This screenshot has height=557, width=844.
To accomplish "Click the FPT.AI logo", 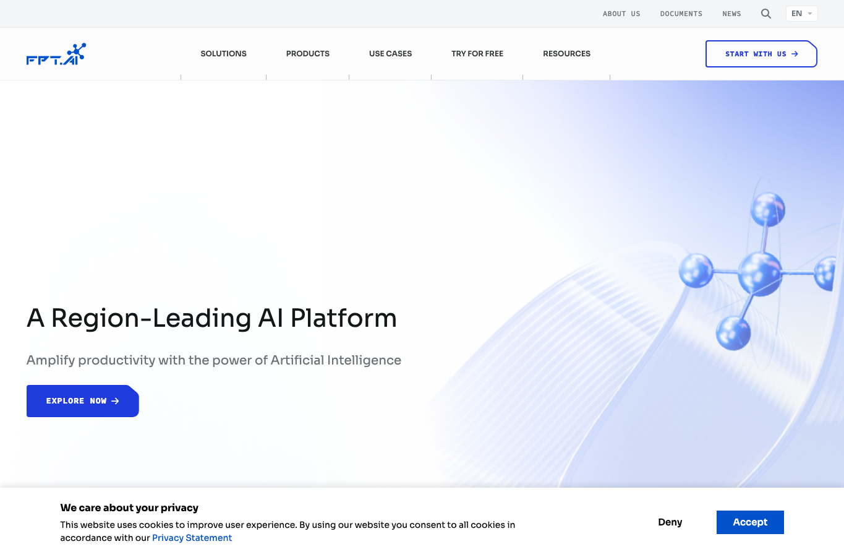I will pyautogui.click(x=56, y=54).
